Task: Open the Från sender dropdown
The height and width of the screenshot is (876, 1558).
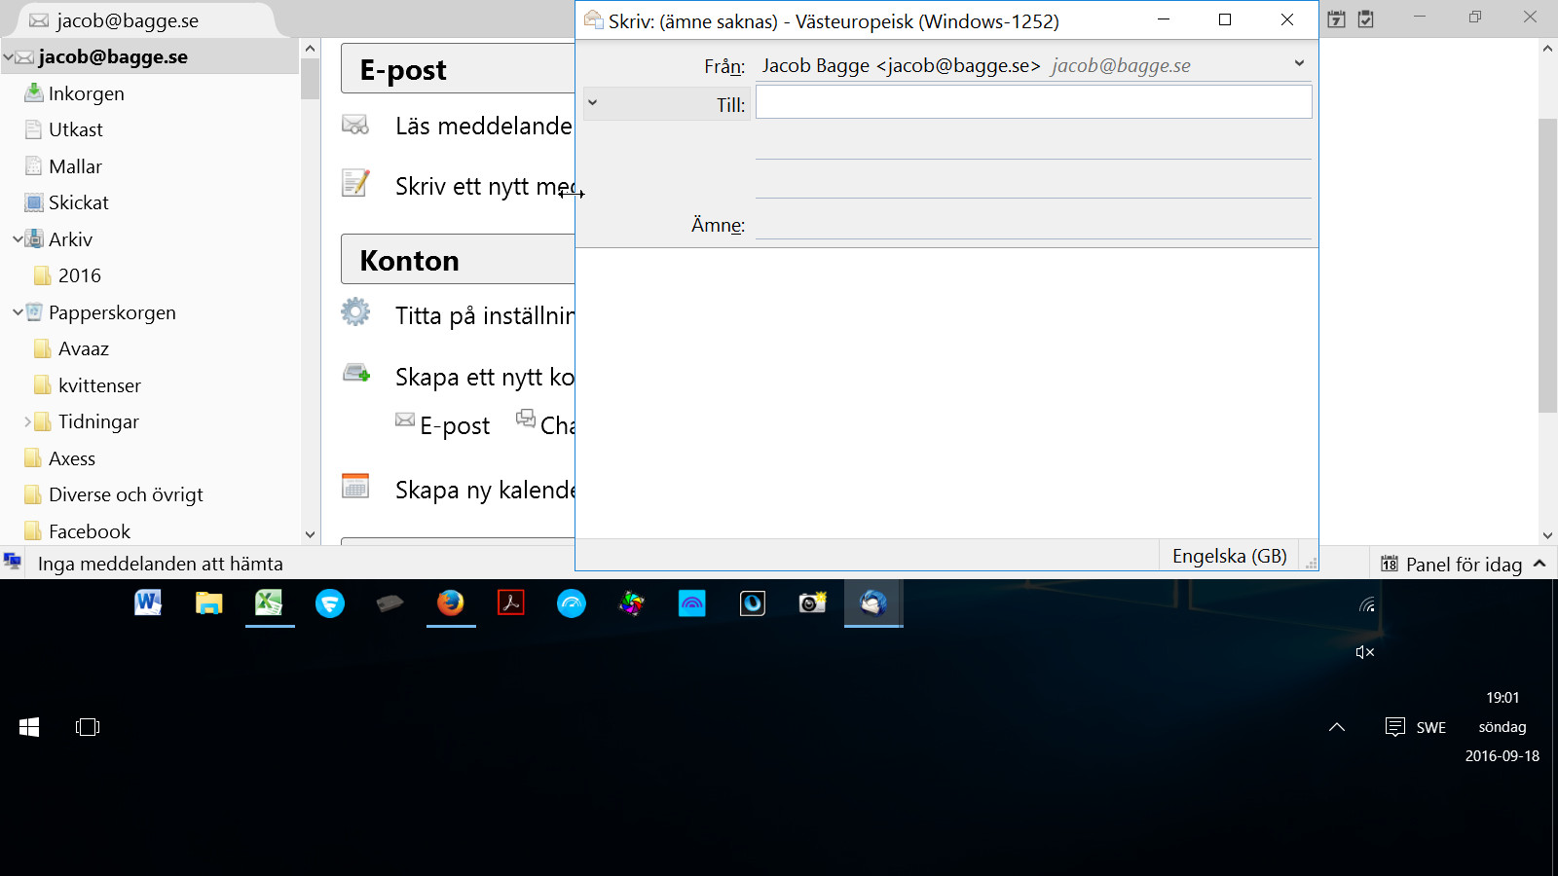Action: (x=1298, y=64)
